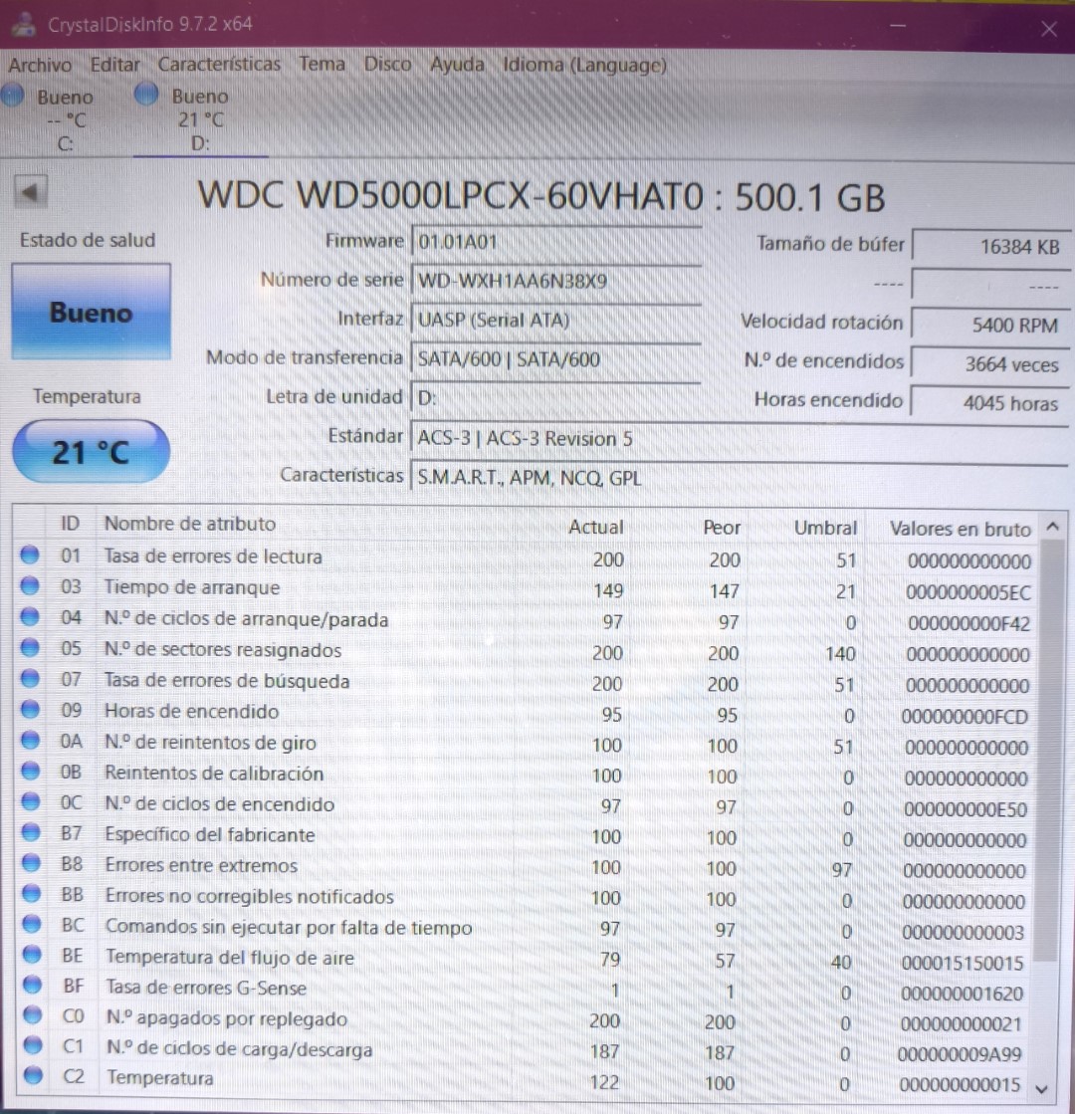Click the blue status icon for attribute BE
The width and height of the screenshot is (1075, 1114).
[x=32, y=954]
